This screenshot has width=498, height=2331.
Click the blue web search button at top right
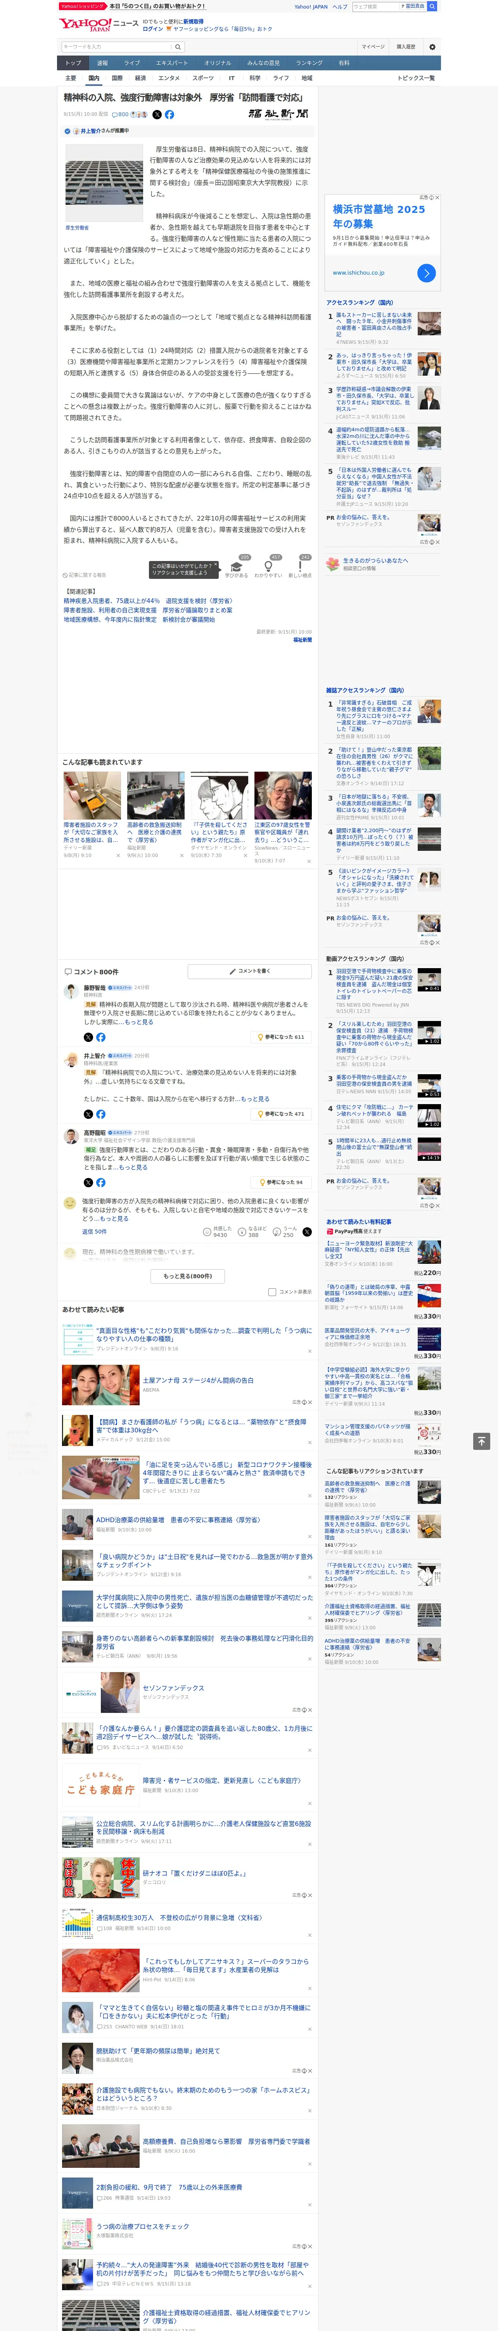tap(432, 6)
